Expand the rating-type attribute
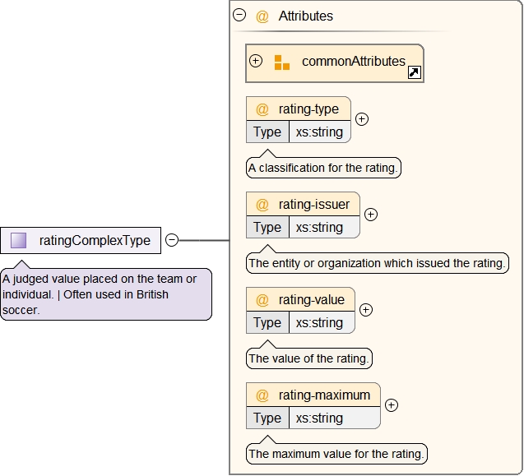Image resolution: width=524 pixels, height=476 pixels. 361,119
